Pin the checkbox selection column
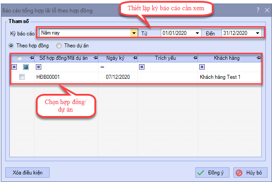 [x=31, y=58]
